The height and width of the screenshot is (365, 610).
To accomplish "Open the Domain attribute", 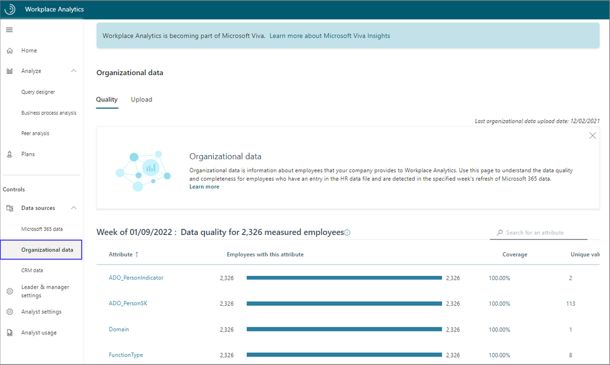I will coord(118,330).
